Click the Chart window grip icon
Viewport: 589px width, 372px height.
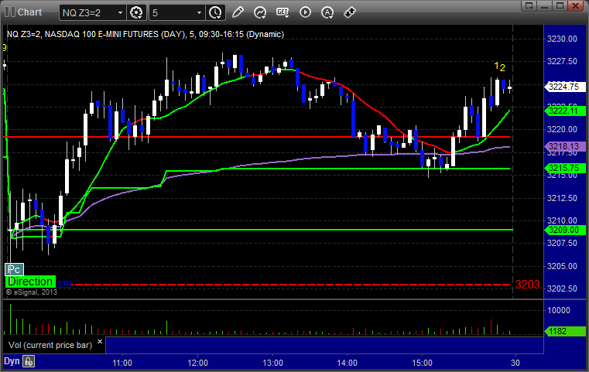coord(10,12)
